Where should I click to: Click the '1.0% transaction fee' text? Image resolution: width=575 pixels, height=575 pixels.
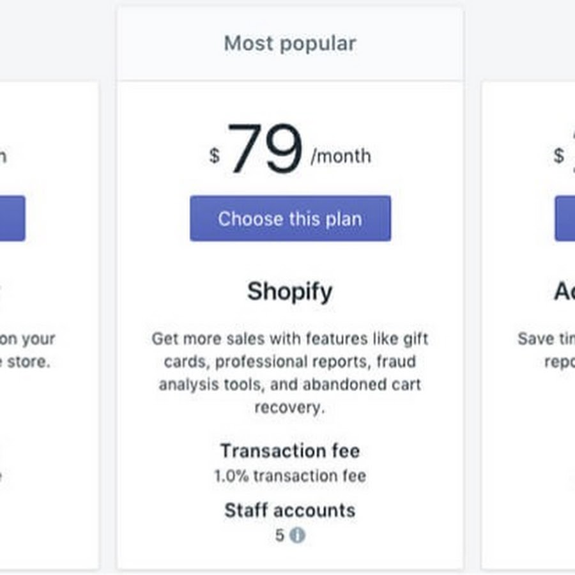click(x=290, y=476)
